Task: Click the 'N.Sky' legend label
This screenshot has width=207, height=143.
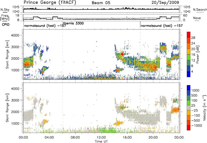Action: coord(5,10)
